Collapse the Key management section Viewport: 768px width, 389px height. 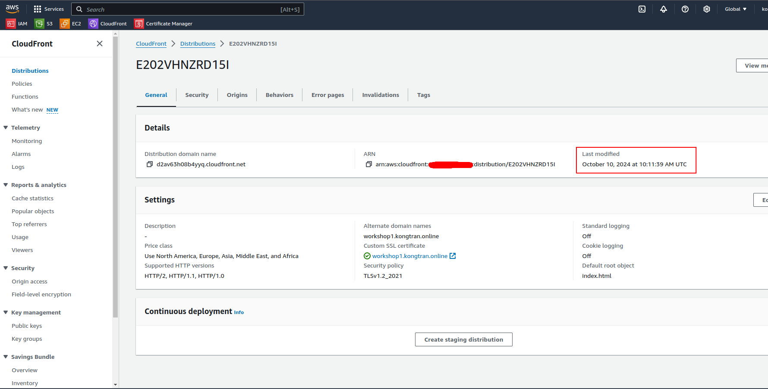(x=6, y=312)
